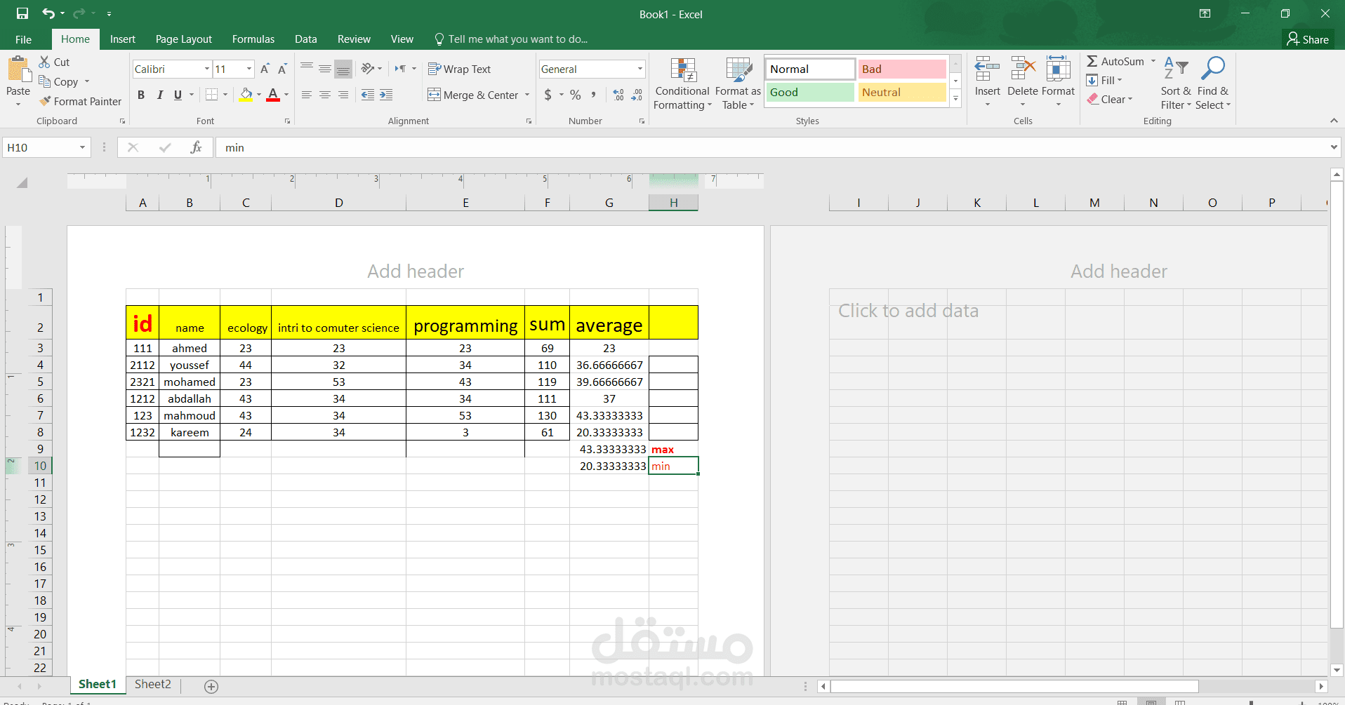Switch to the Page Layout tab
1345x705 pixels.
click(184, 39)
